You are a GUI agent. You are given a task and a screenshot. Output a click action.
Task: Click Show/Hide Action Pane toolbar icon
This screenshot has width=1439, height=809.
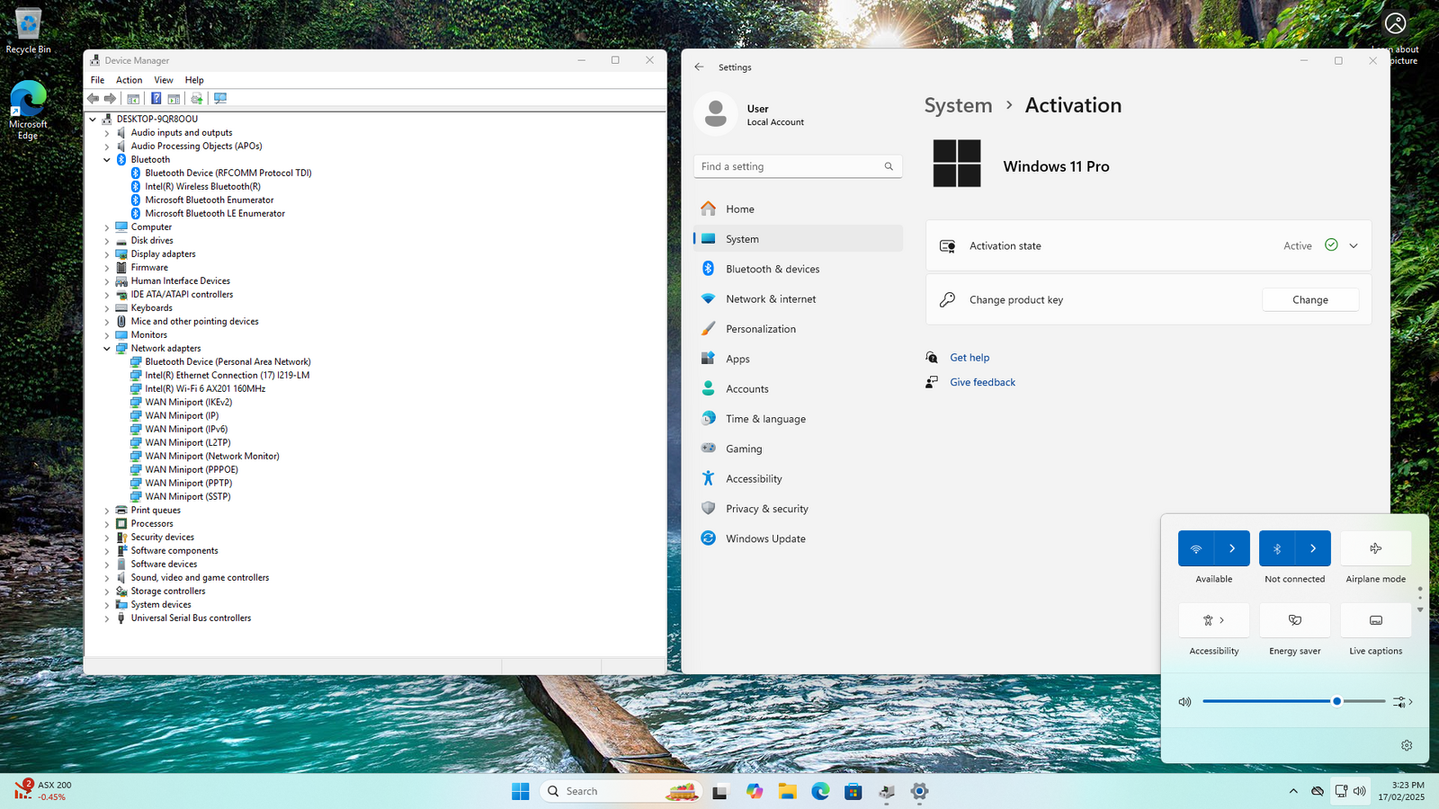click(174, 99)
